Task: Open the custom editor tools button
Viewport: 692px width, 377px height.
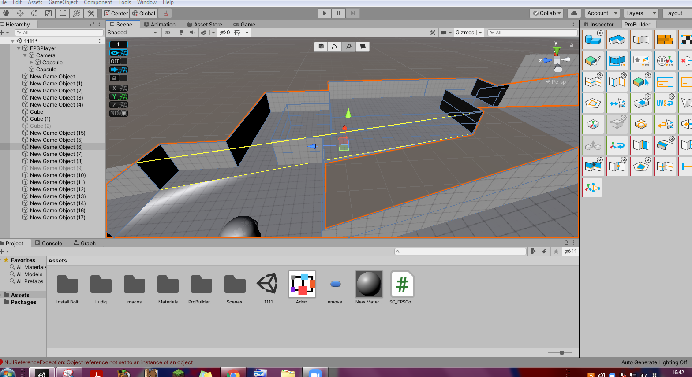Action: (91, 13)
